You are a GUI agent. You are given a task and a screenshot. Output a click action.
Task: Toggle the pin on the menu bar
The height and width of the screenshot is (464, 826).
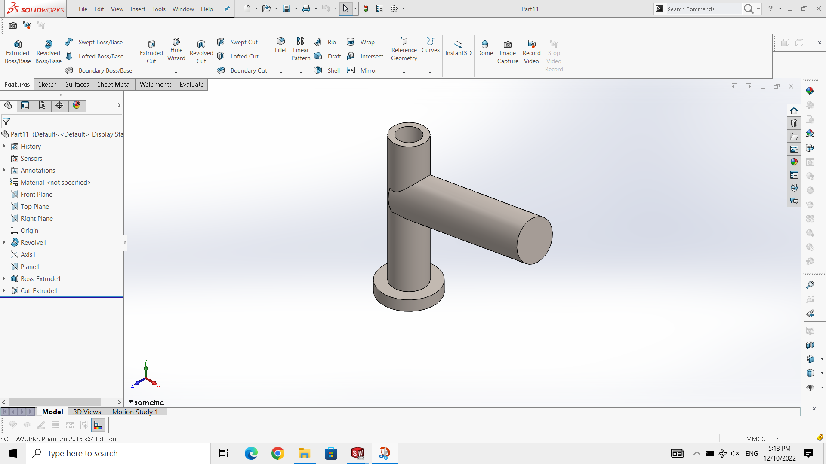(x=227, y=9)
